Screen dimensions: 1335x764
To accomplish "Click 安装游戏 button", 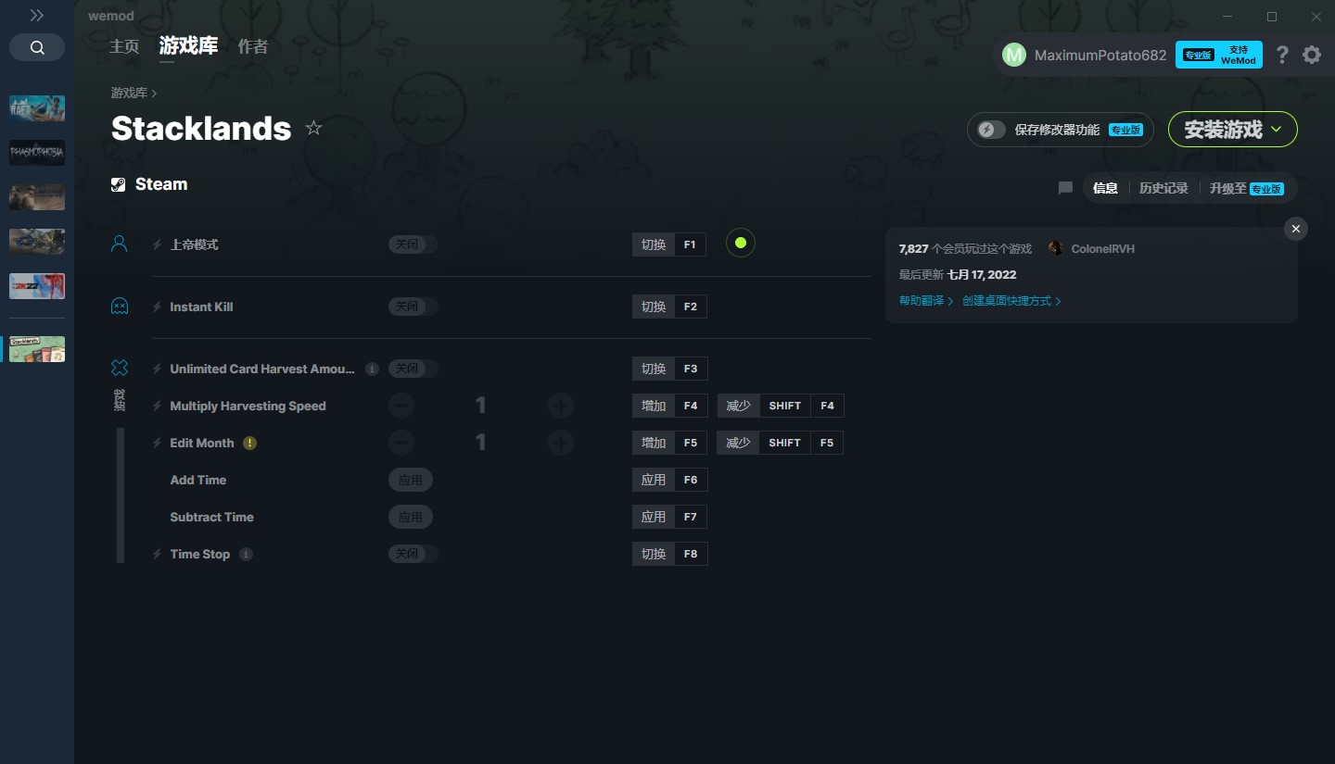I will point(1233,130).
